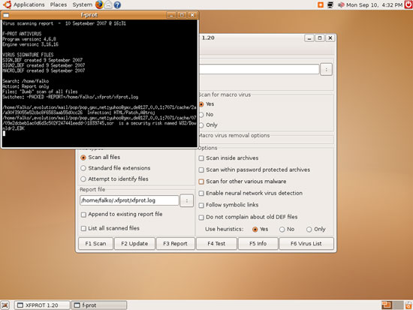
Task: Click the scan path input field in XFPROT
Action: pyautogui.click(x=258, y=69)
